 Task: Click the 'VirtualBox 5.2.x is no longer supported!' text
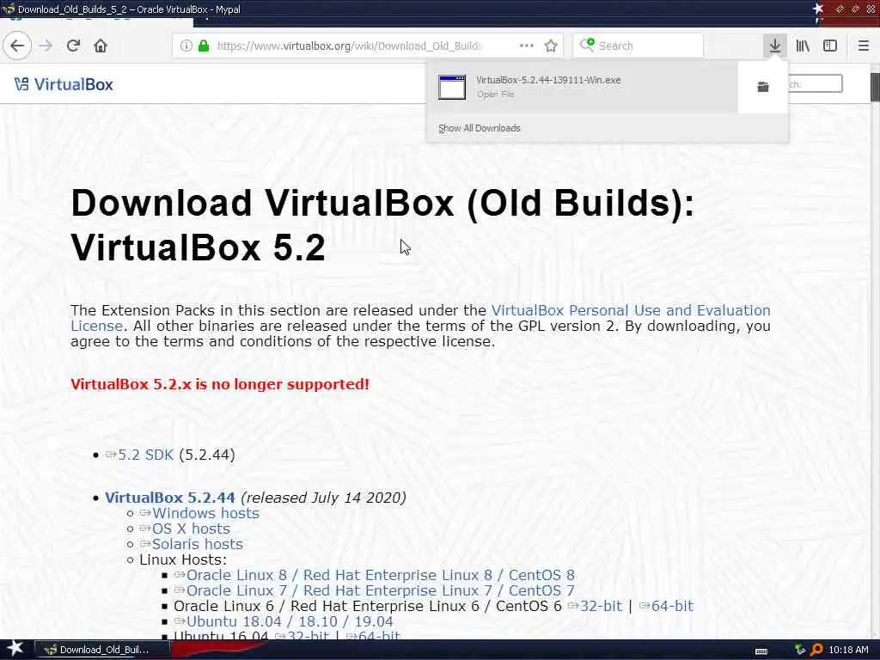220,384
